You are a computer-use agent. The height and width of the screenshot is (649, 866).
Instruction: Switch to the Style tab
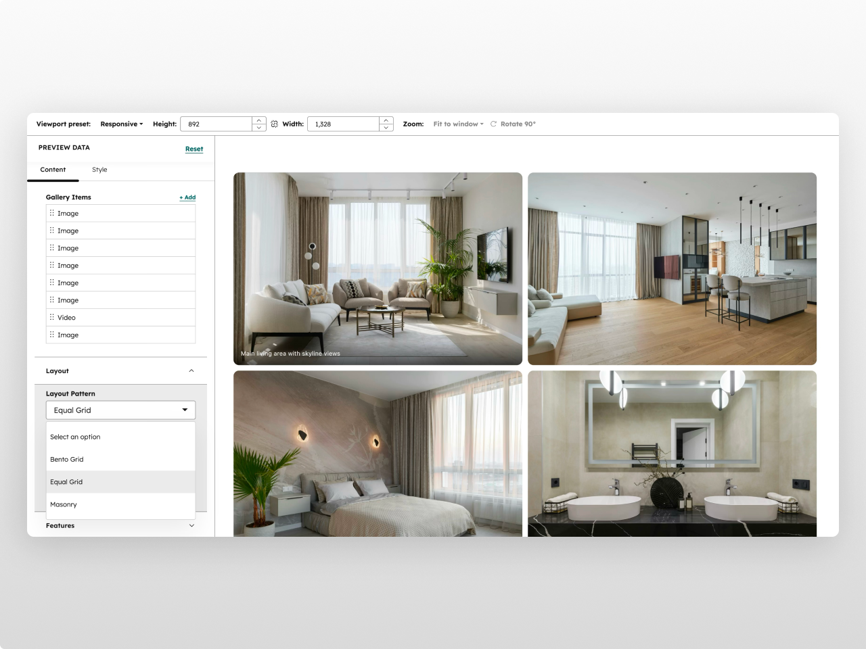point(99,170)
